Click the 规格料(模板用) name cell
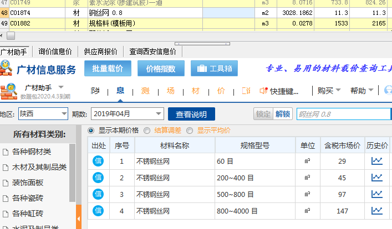 pos(145,23)
